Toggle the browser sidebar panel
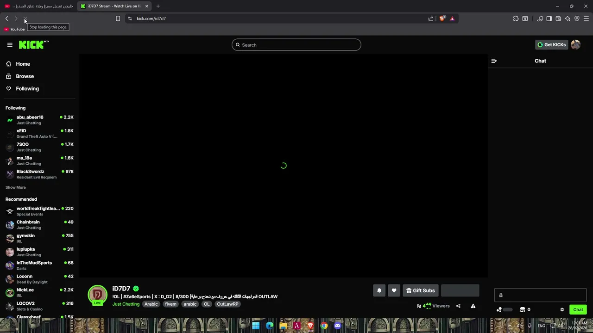This screenshot has width=593, height=333. point(549,18)
